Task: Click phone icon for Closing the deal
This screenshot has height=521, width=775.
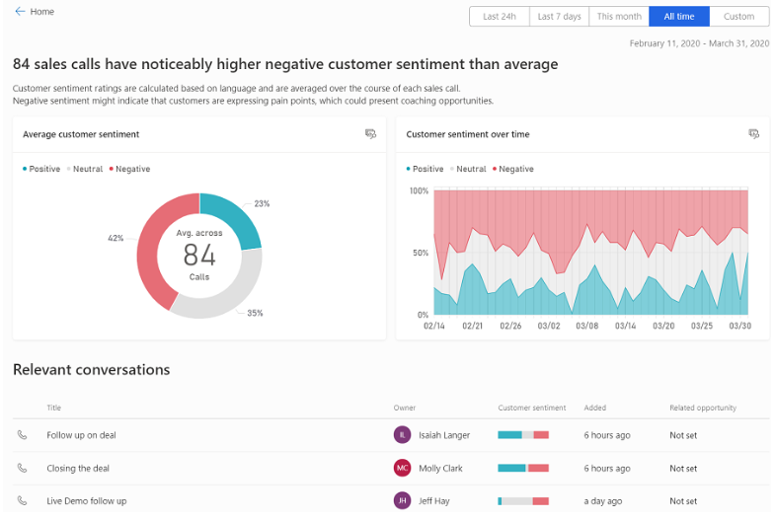Action: [23, 469]
